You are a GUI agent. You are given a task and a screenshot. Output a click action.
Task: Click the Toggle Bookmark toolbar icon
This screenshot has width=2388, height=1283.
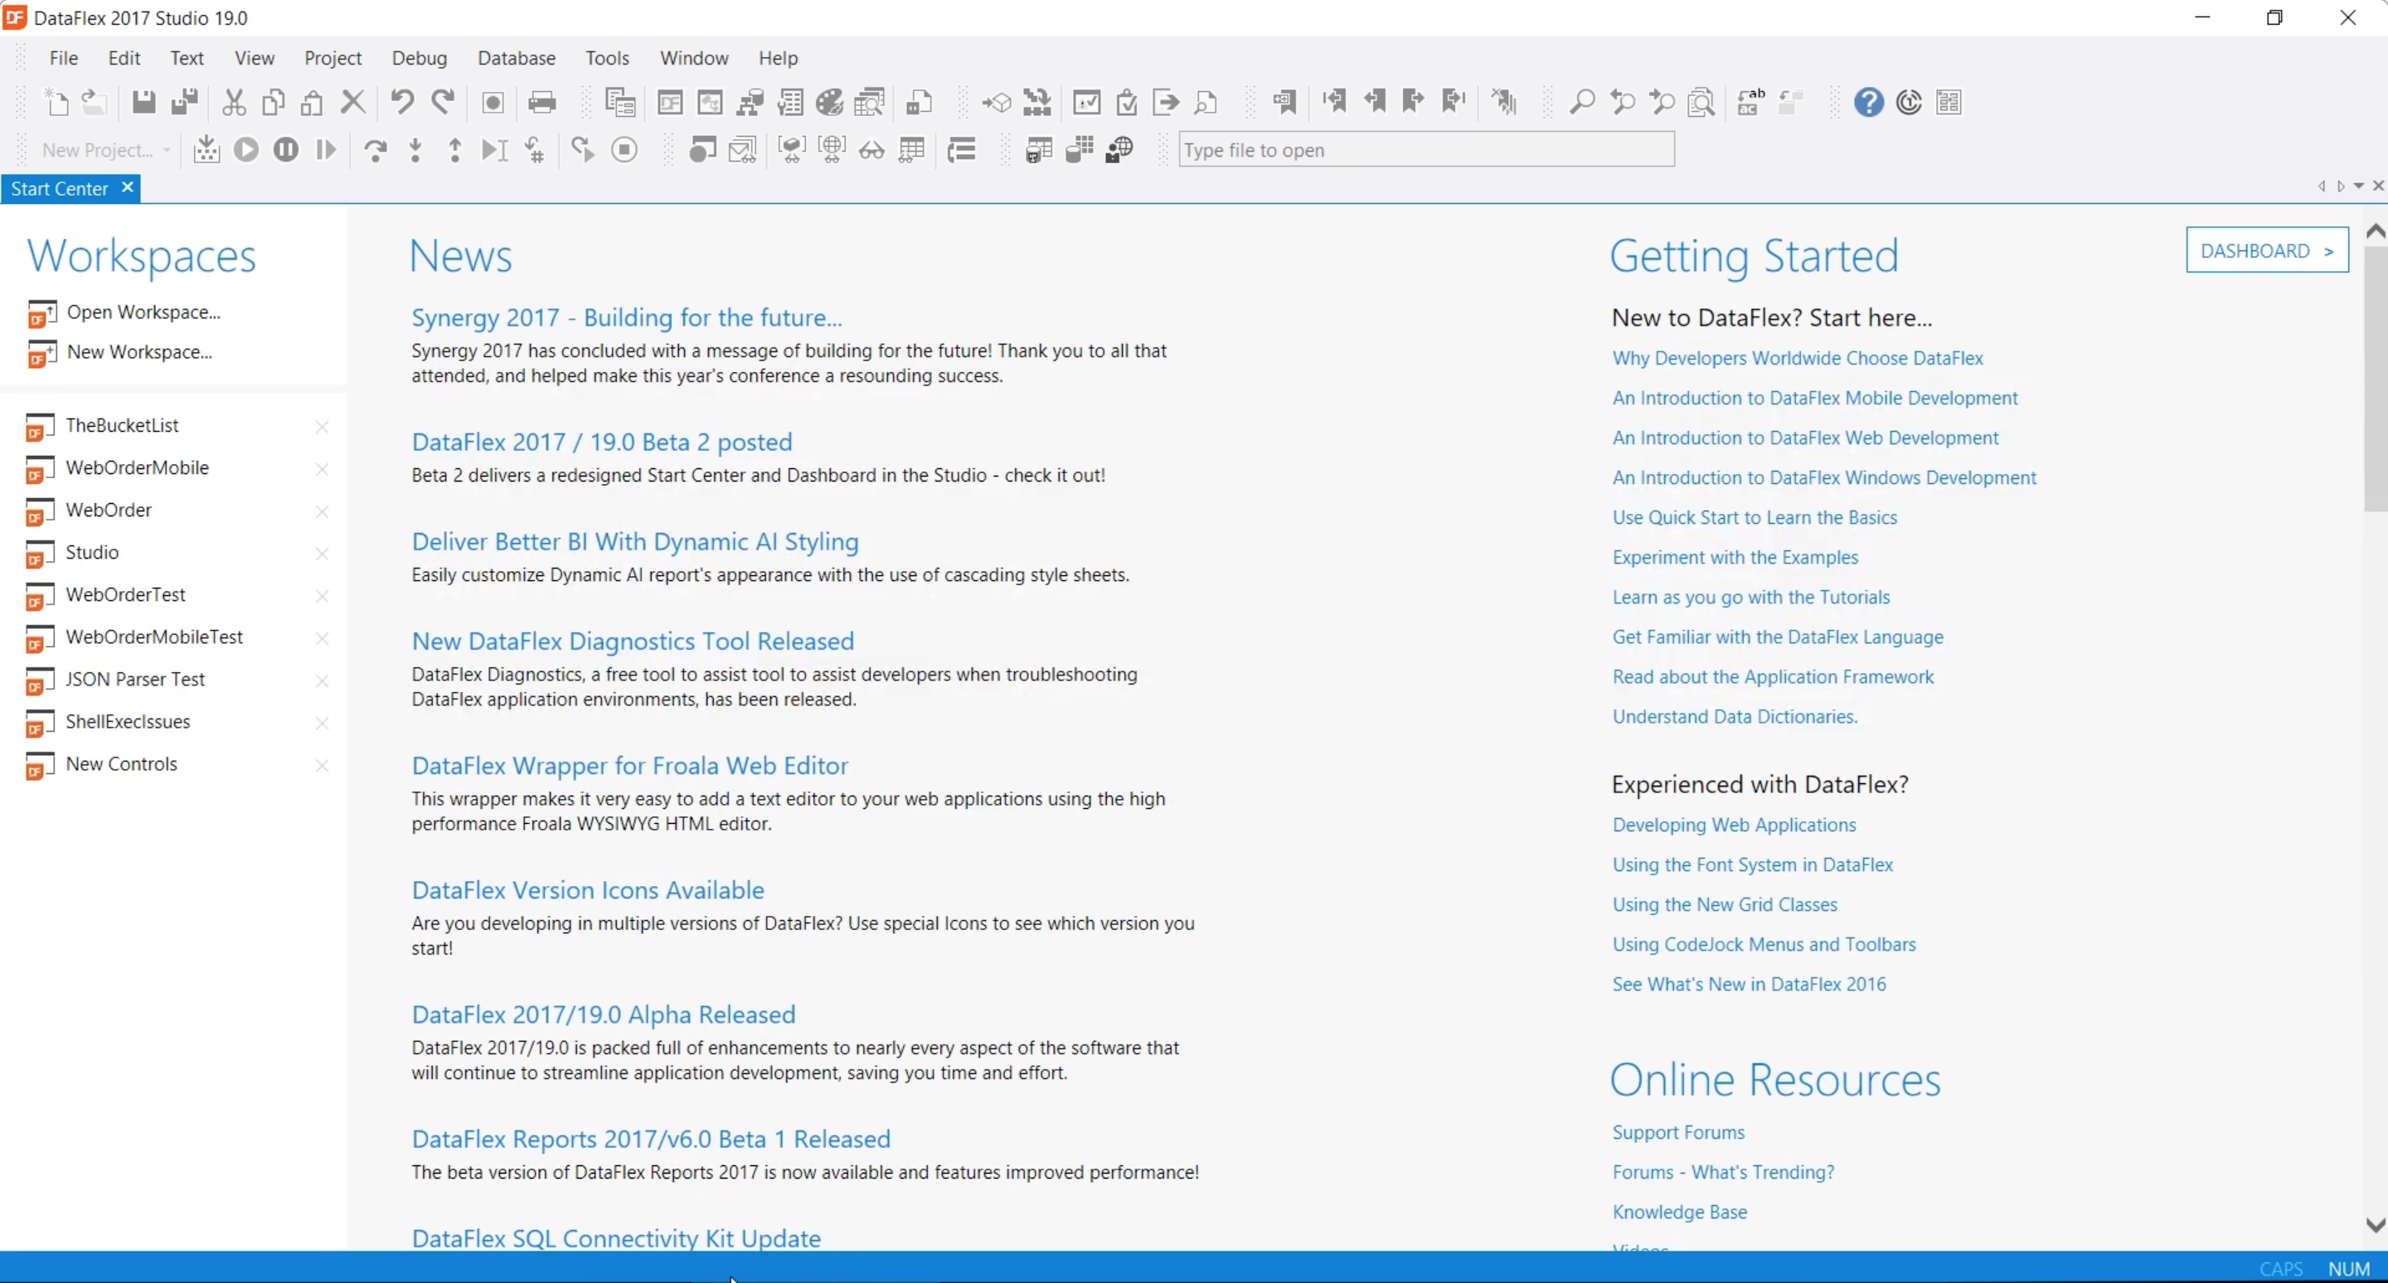click(x=1284, y=102)
